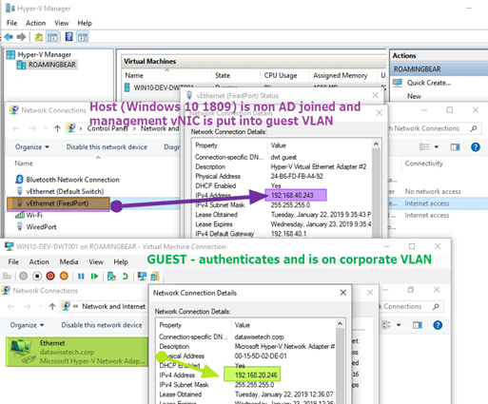This screenshot has width=488, height=404.
Task: Click the Up arrow in guest Network Connections window
Action: pyautogui.click(x=52, y=306)
